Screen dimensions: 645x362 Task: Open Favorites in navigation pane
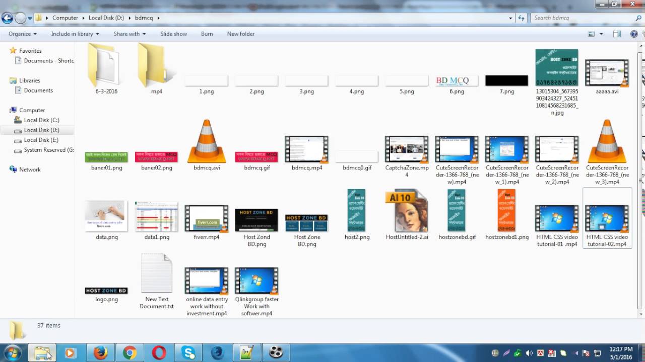[30, 51]
